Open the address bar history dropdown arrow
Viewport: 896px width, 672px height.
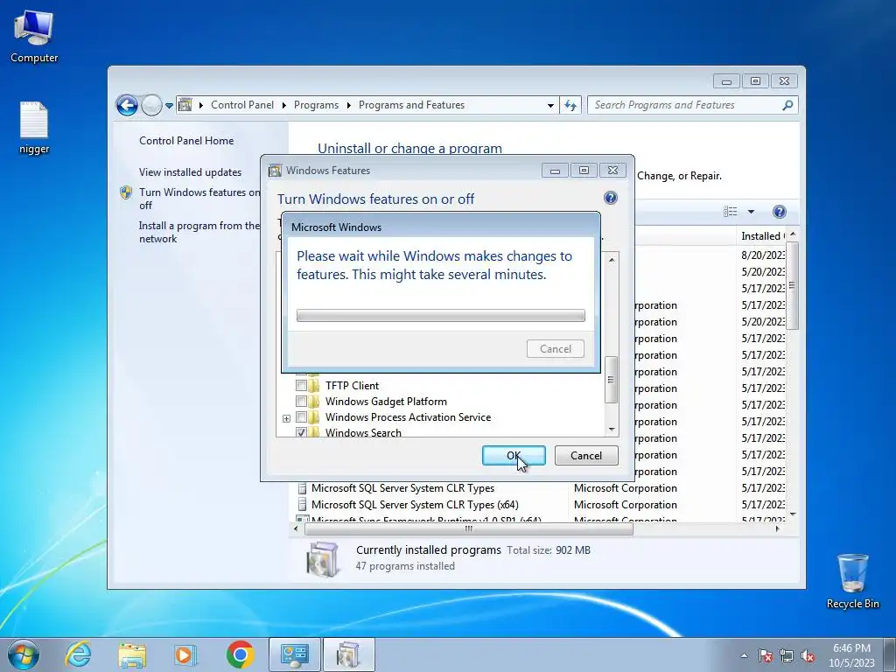point(550,105)
